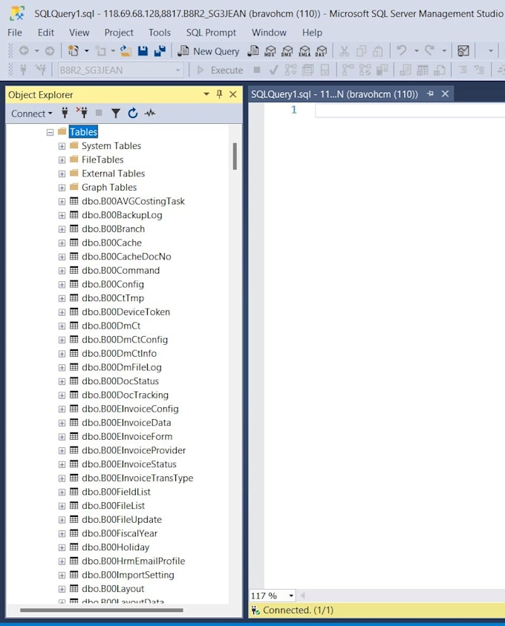Expand the FileTables folder
505x626 pixels.
(62, 160)
